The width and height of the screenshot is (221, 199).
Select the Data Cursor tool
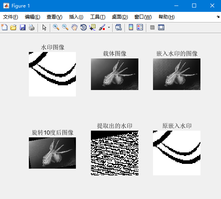(x=93, y=27)
